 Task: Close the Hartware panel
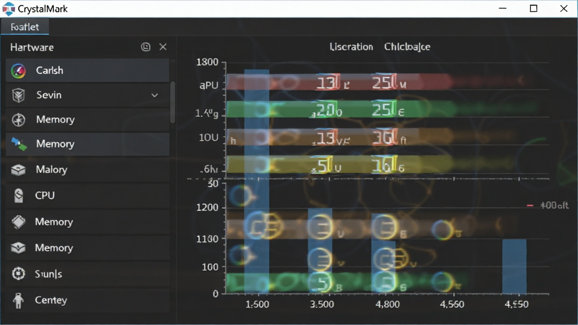(163, 47)
